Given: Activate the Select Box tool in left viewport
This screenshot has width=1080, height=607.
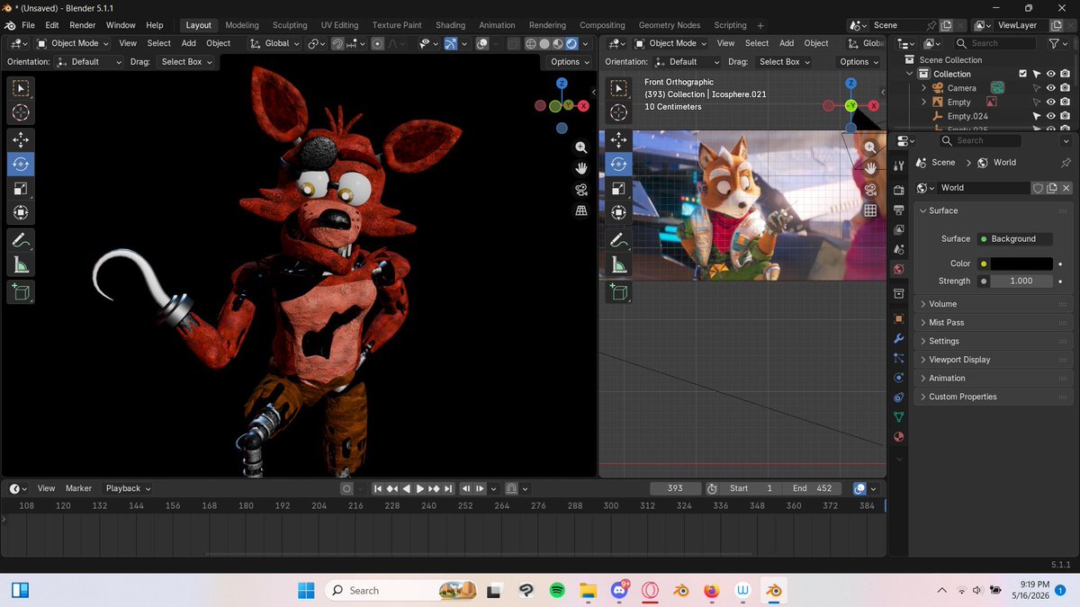Looking at the screenshot, I should [21, 87].
